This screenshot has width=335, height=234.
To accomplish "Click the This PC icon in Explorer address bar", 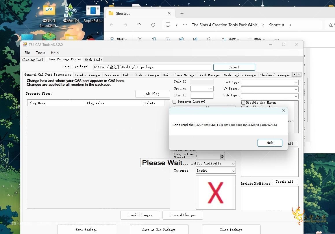I will [168, 25].
